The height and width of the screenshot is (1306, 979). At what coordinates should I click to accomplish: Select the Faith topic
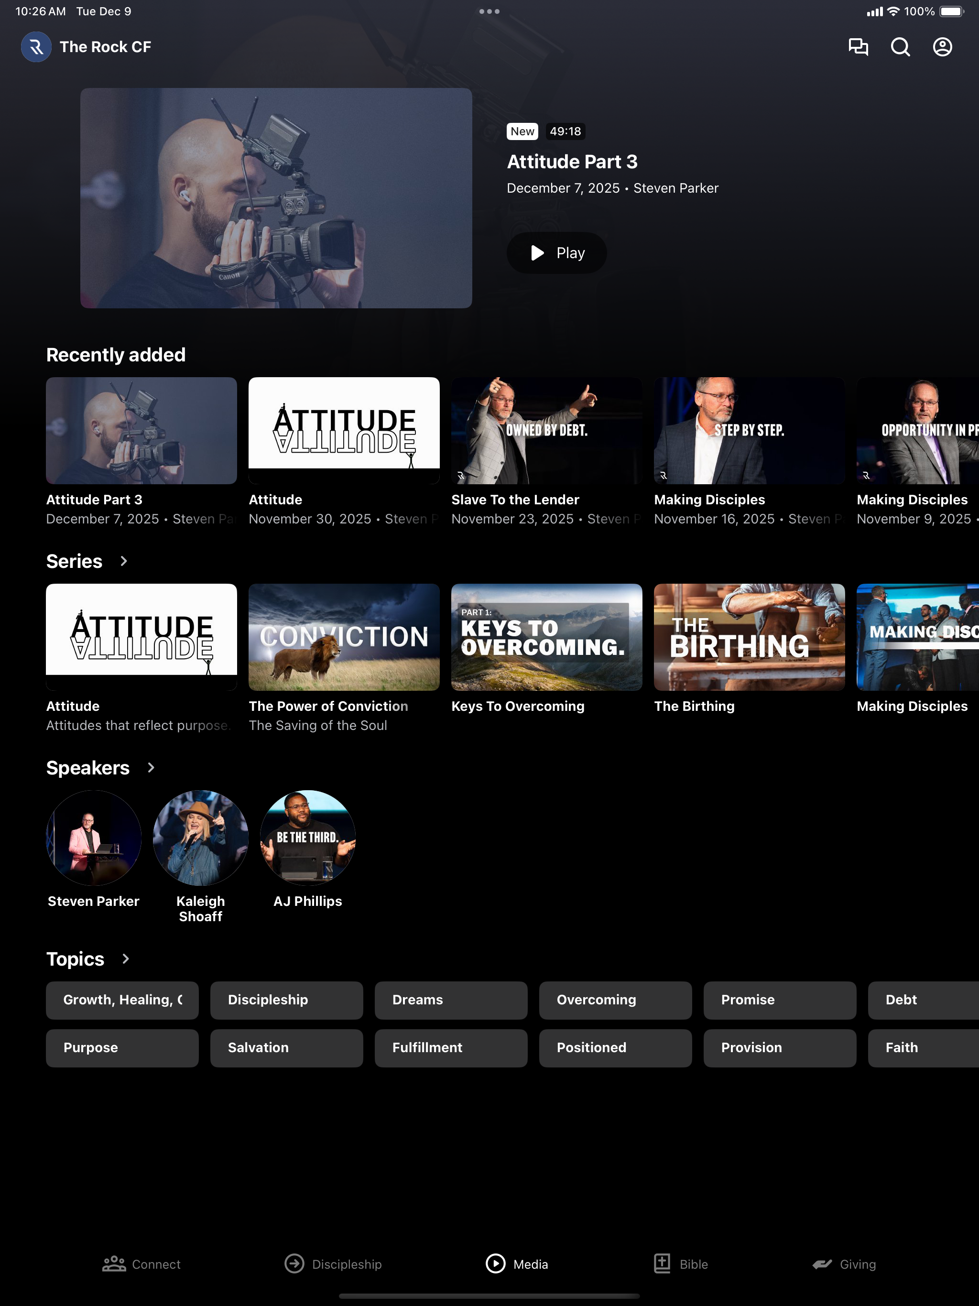pos(924,1048)
